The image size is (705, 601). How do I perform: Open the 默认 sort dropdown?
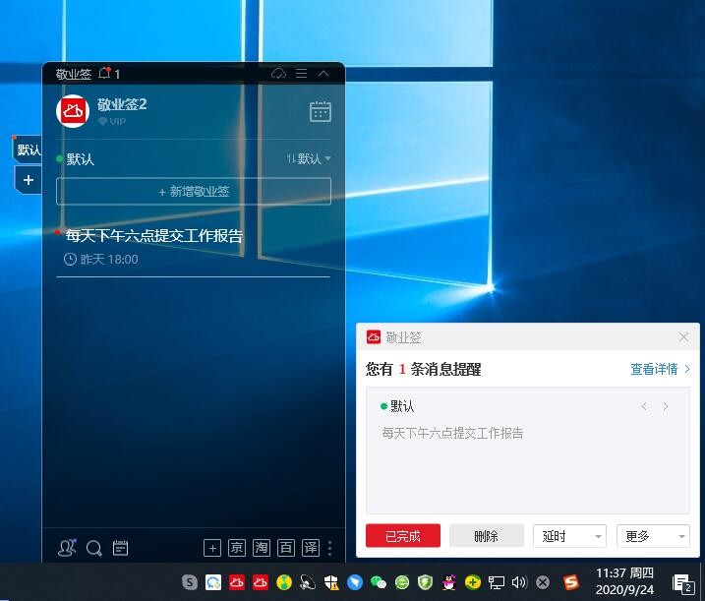[310, 158]
